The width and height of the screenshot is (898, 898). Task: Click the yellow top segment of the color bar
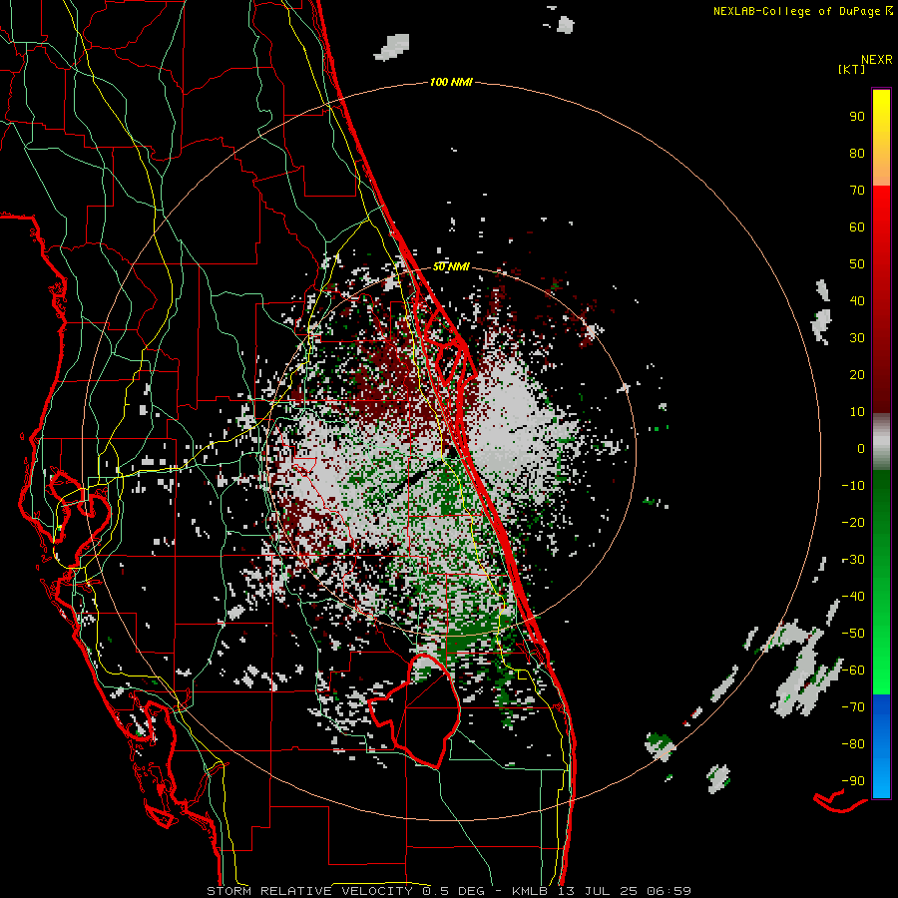(881, 138)
